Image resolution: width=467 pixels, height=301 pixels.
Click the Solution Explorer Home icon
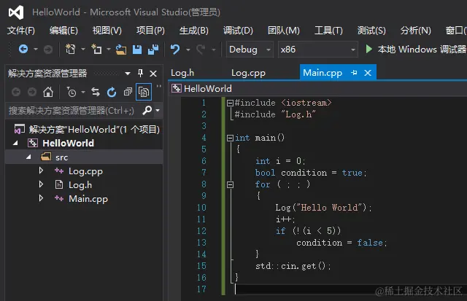point(48,92)
